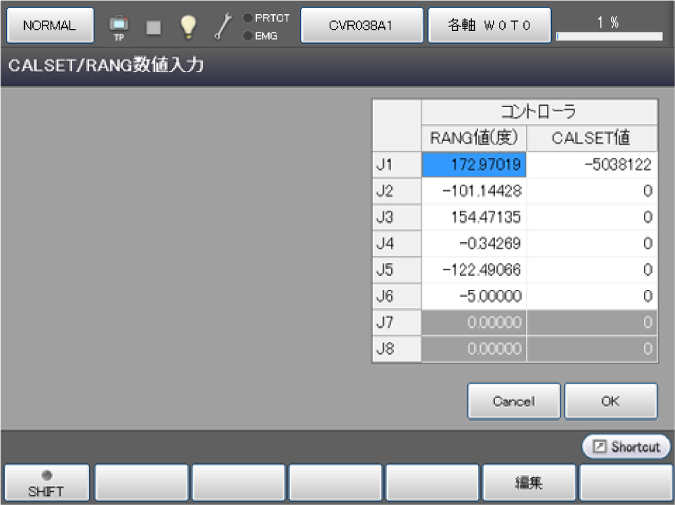Click the light bulb icon
The image size is (675, 505).
[187, 26]
